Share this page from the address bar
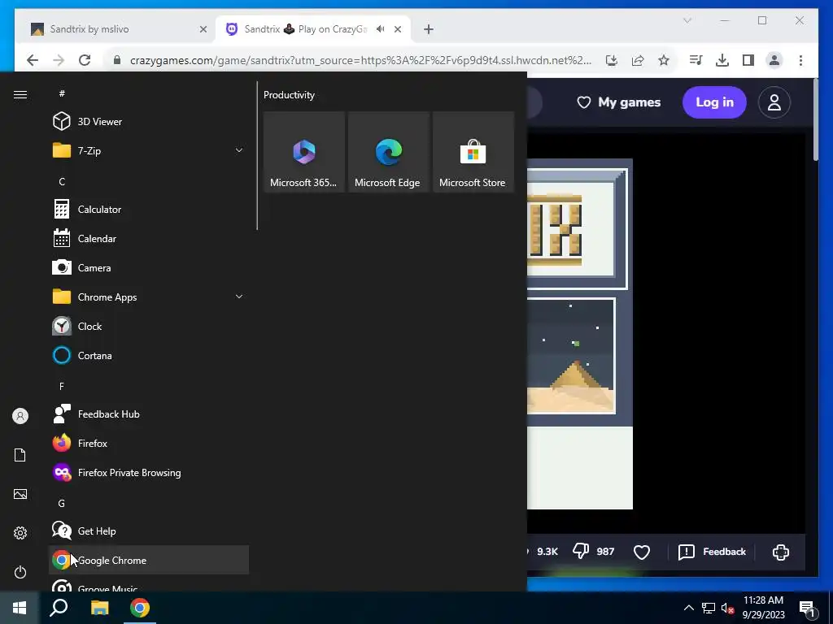This screenshot has width=833, height=624. pyautogui.click(x=638, y=60)
